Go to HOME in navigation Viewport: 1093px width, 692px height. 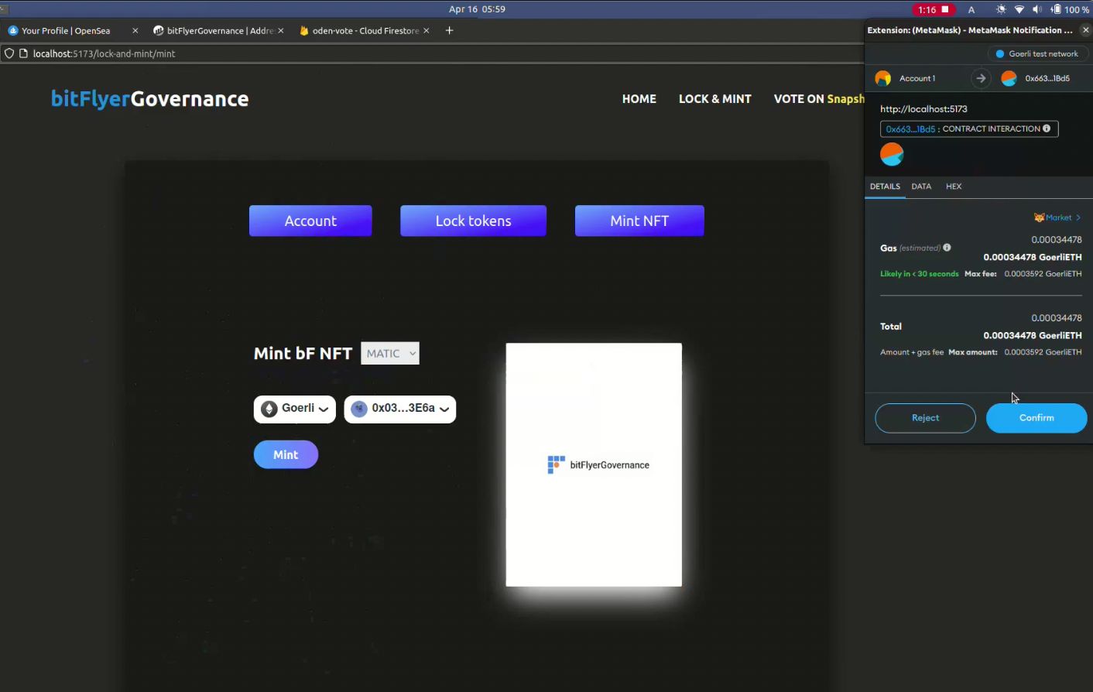tap(639, 99)
